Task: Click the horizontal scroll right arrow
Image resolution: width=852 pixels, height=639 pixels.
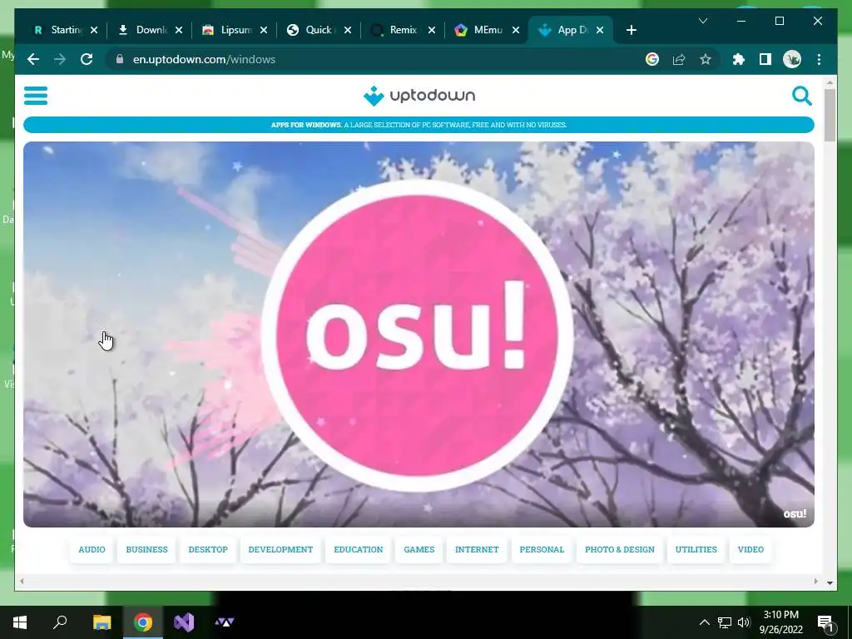Action: (x=815, y=581)
